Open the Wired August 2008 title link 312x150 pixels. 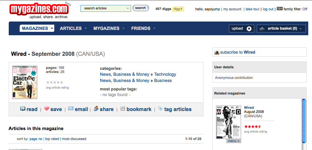click(249, 107)
